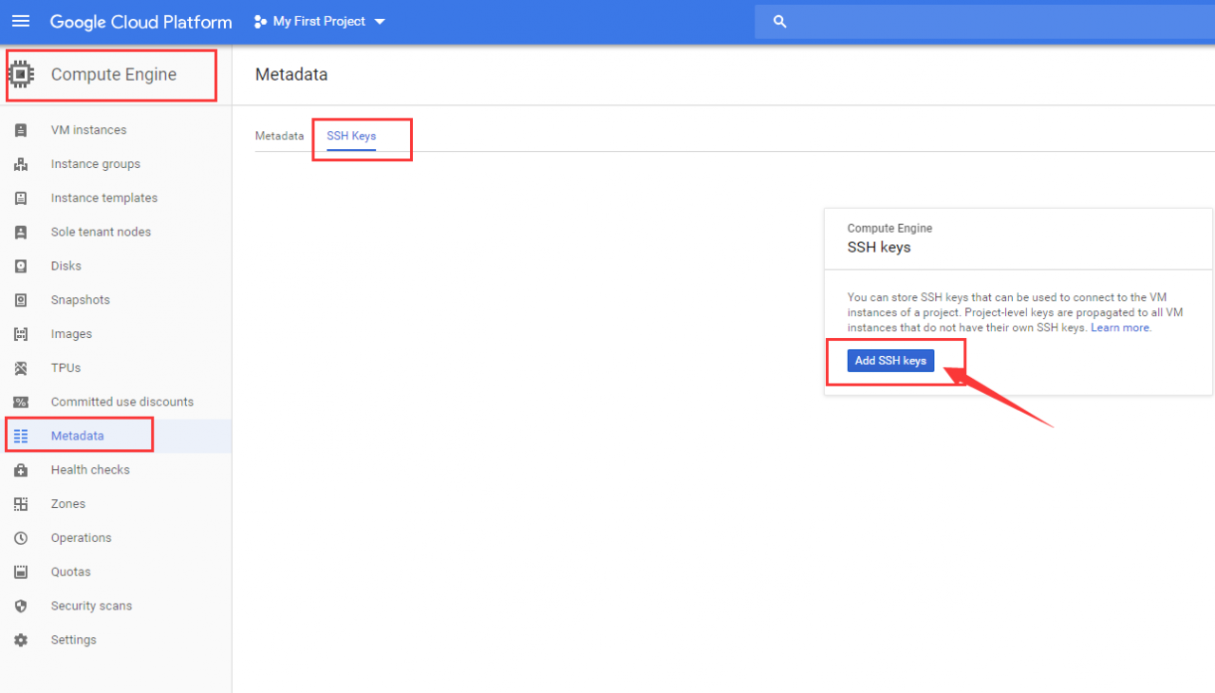Click the Instance templates sidebar icon
This screenshot has height=693, width=1215.
(x=21, y=198)
